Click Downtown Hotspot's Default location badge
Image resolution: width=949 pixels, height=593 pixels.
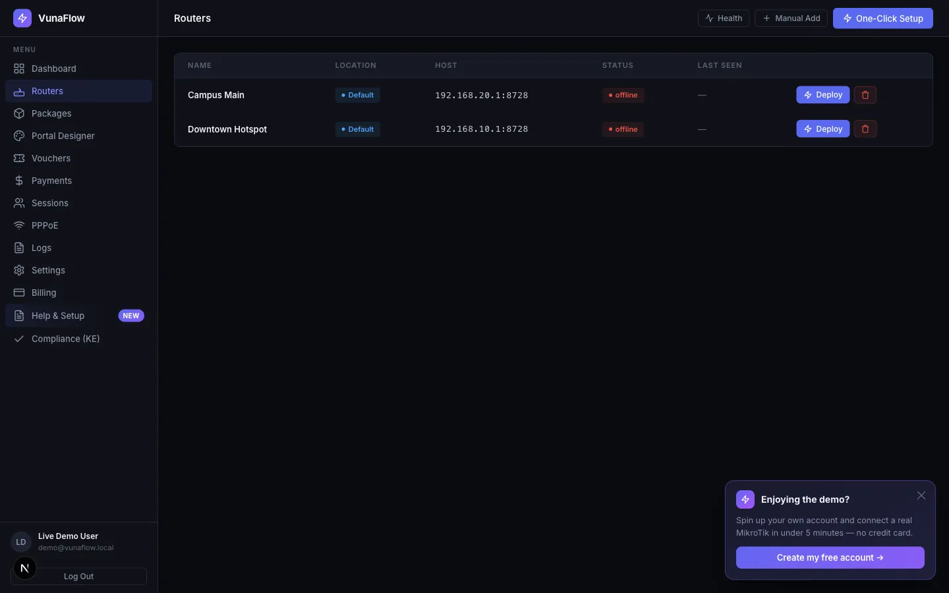(357, 129)
